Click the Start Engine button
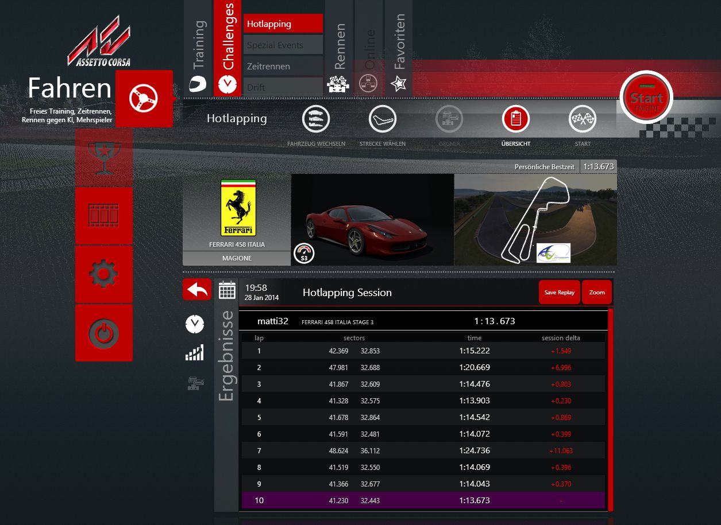Viewport: 721px width, 525px height. click(x=646, y=97)
